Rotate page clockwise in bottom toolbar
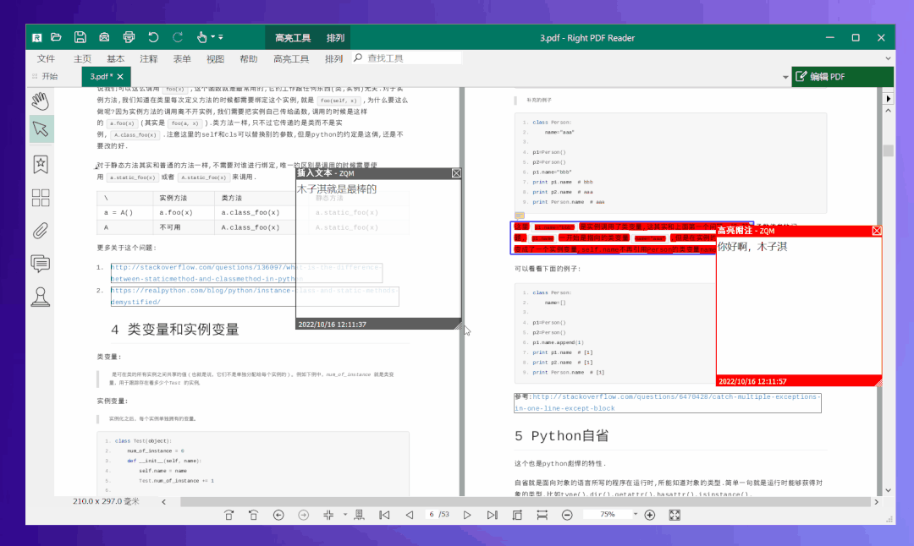This screenshot has height=546, width=914. [x=229, y=515]
